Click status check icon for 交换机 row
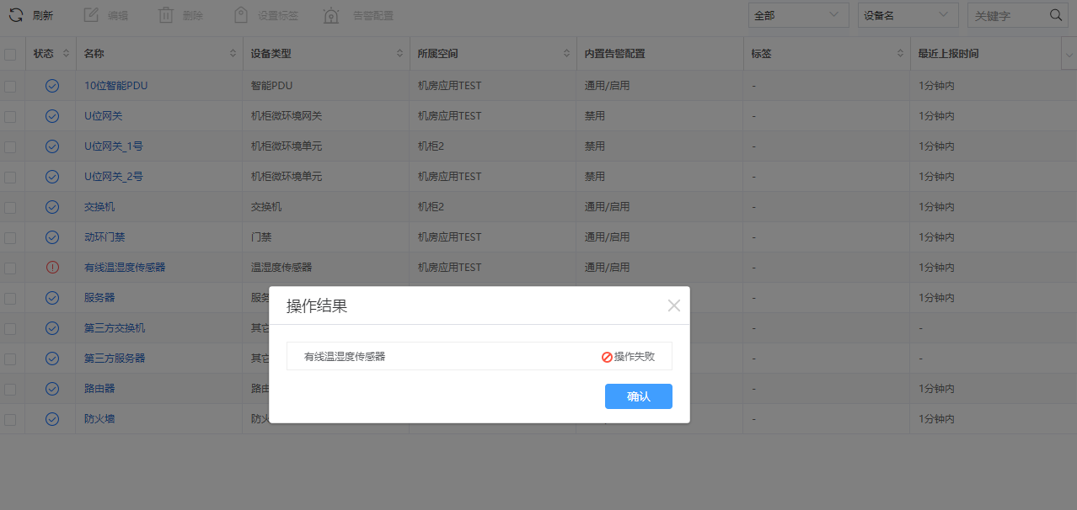The height and width of the screenshot is (510, 1077). [52, 207]
